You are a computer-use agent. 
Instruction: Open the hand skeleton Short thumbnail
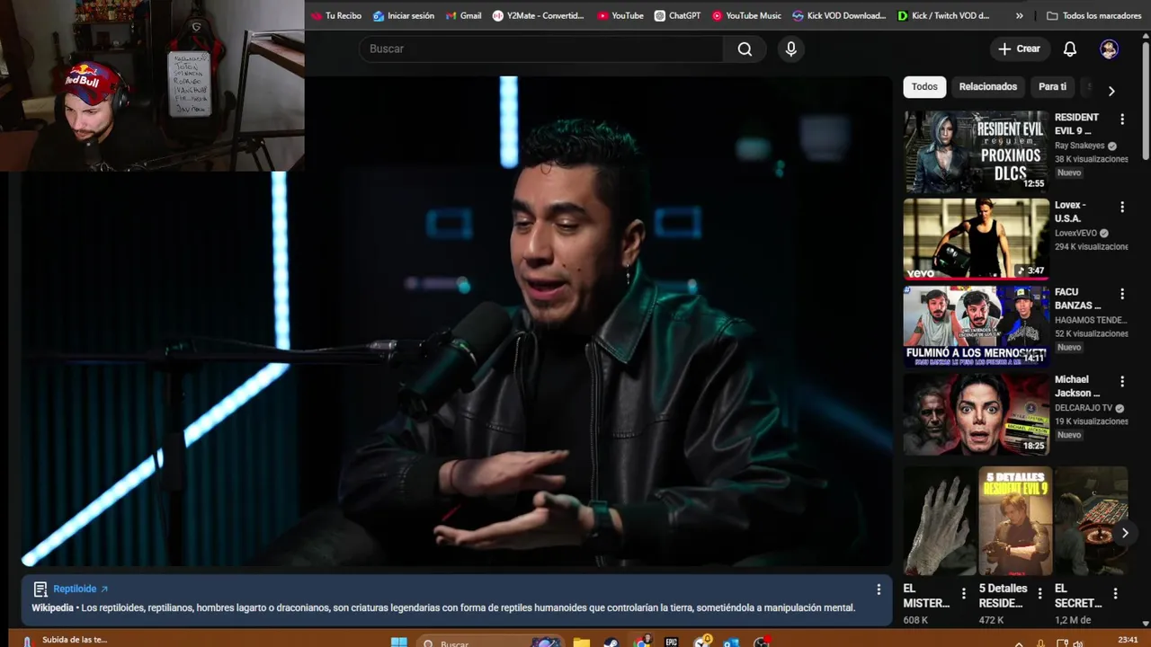[940, 521]
